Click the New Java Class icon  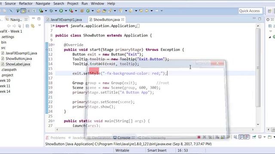tap(88, 11)
